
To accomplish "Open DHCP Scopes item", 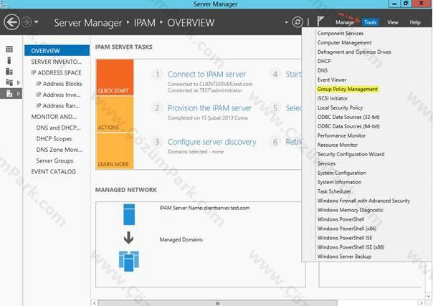I will pyautogui.click(x=54, y=139).
